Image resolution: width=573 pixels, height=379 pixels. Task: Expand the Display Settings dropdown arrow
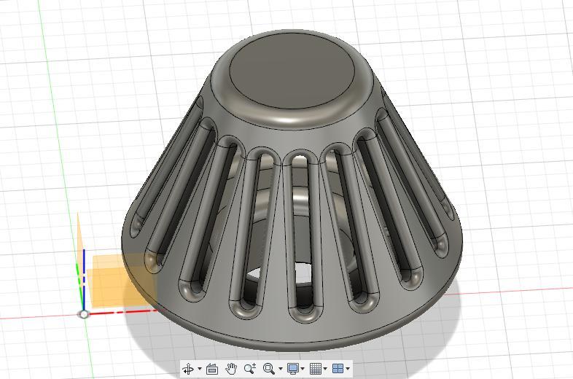click(303, 369)
